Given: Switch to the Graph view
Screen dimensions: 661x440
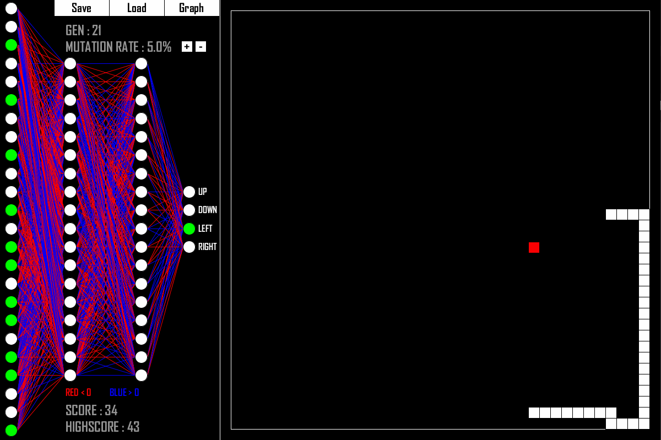Looking at the screenshot, I should tap(192, 8).
